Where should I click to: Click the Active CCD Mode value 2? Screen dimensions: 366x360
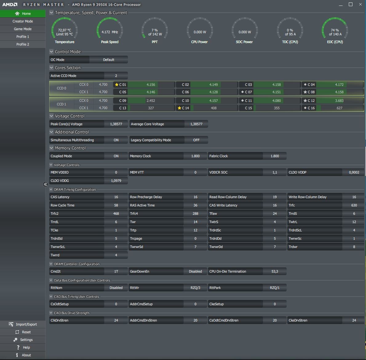[116, 76]
